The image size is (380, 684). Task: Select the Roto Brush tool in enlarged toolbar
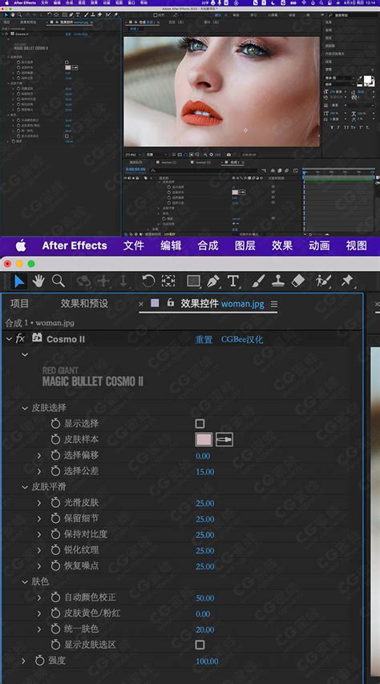(x=323, y=281)
